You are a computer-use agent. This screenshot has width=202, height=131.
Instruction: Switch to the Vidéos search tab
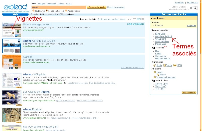click(61, 4)
